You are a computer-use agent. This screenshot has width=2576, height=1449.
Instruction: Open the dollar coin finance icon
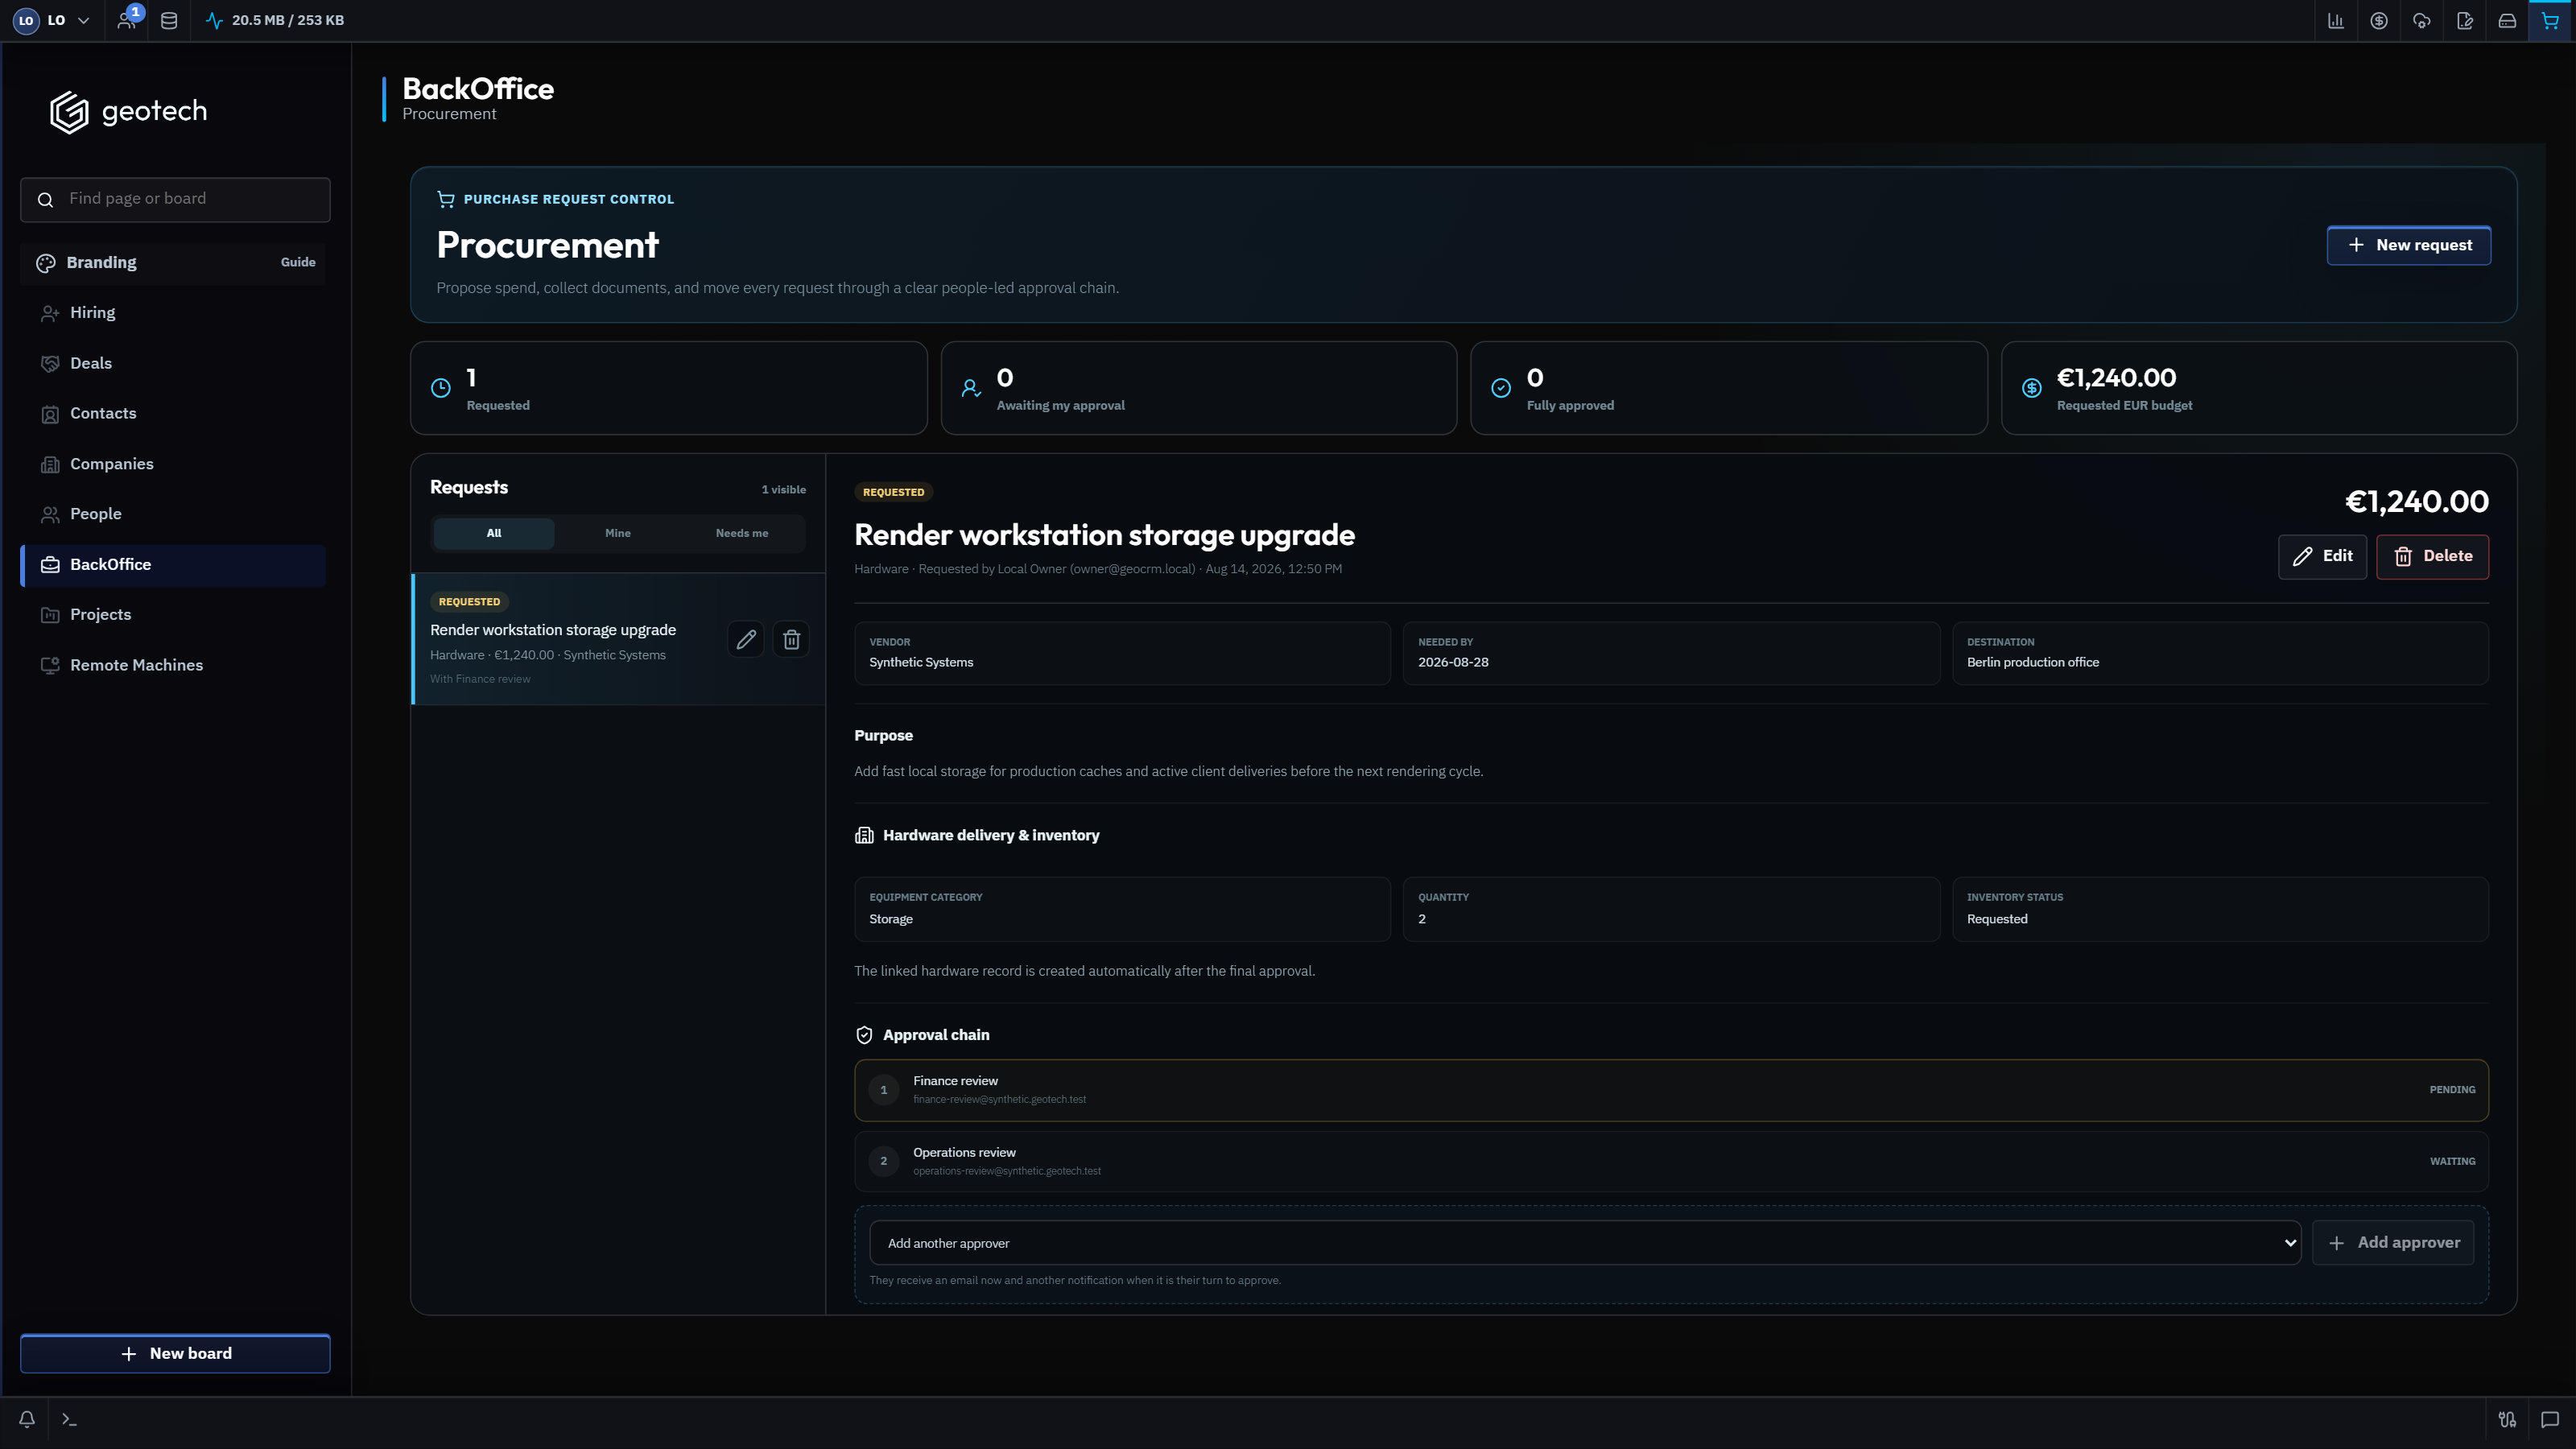pyautogui.click(x=2379, y=20)
